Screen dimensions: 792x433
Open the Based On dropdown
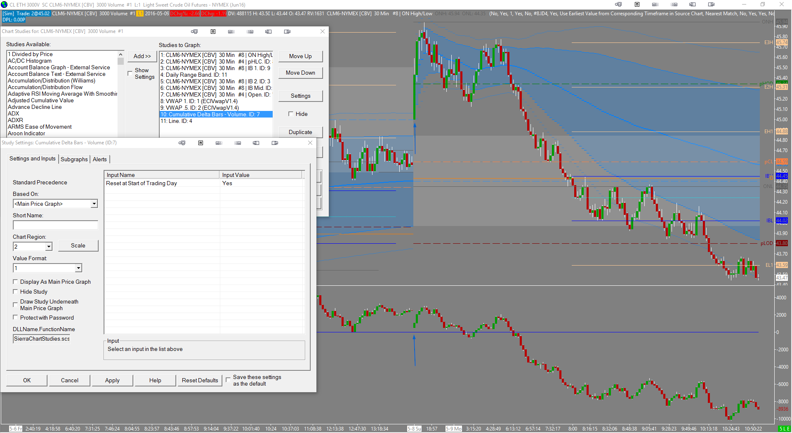[94, 204]
